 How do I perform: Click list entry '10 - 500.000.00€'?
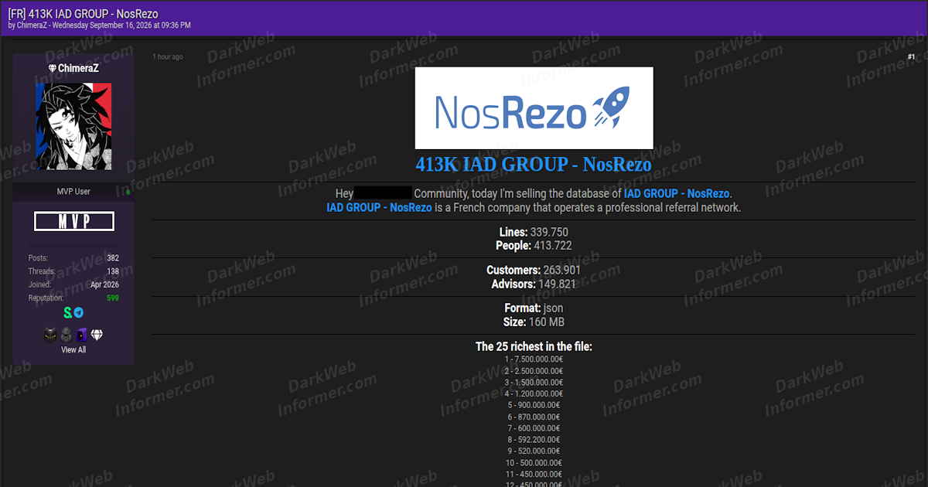click(534, 462)
